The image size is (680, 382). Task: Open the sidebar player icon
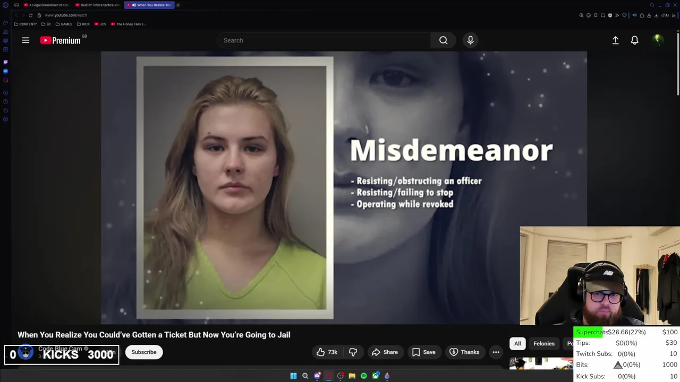[x=5, y=93]
